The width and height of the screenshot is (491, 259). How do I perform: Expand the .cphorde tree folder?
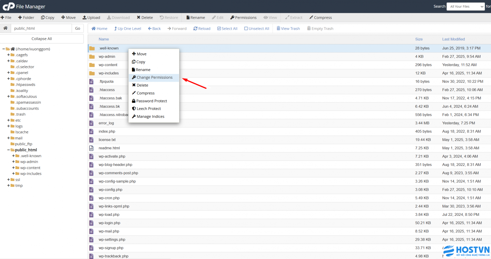(x=9, y=79)
